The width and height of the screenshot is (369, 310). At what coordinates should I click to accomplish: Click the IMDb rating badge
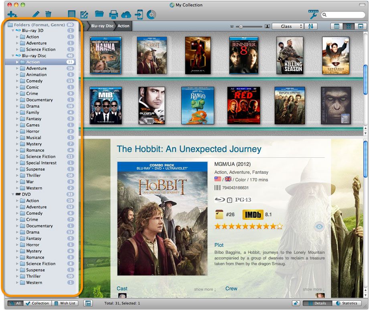(x=252, y=215)
